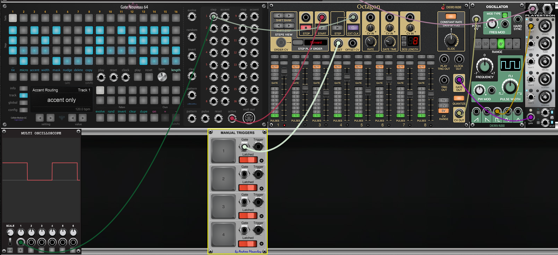Click the Playertron attack knob
The width and height of the screenshot is (558, 255).
(x=545, y=25)
